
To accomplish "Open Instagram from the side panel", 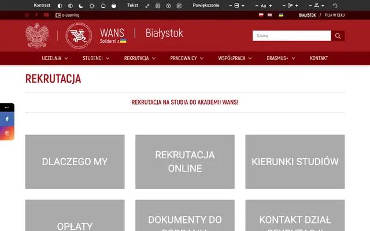I will (7, 133).
